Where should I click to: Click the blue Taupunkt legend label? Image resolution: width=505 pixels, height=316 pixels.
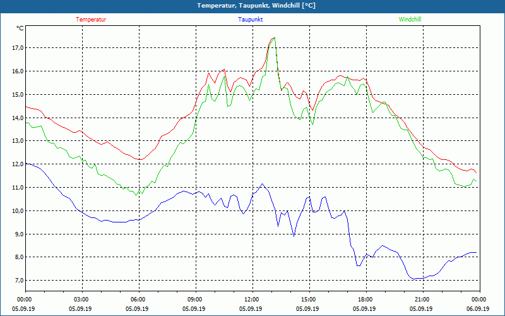[250, 20]
